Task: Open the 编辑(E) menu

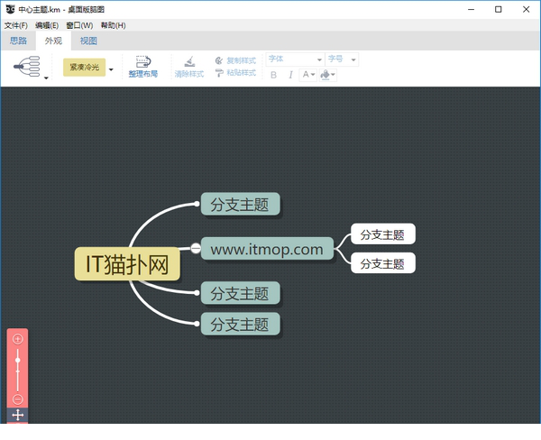Action: tap(47, 25)
